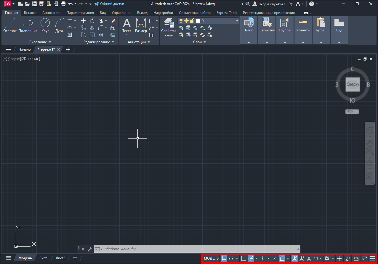Click the Stretch tool icon
Viewport: 378px width, 264px height.
pyautogui.click(x=84, y=35)
